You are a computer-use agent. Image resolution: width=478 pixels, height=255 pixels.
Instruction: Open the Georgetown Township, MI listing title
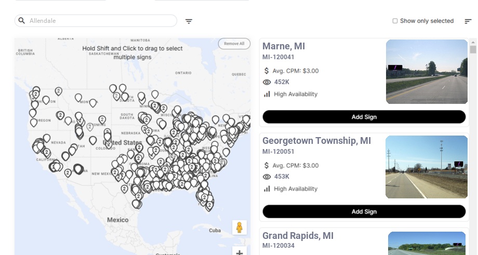click(316, 141)
